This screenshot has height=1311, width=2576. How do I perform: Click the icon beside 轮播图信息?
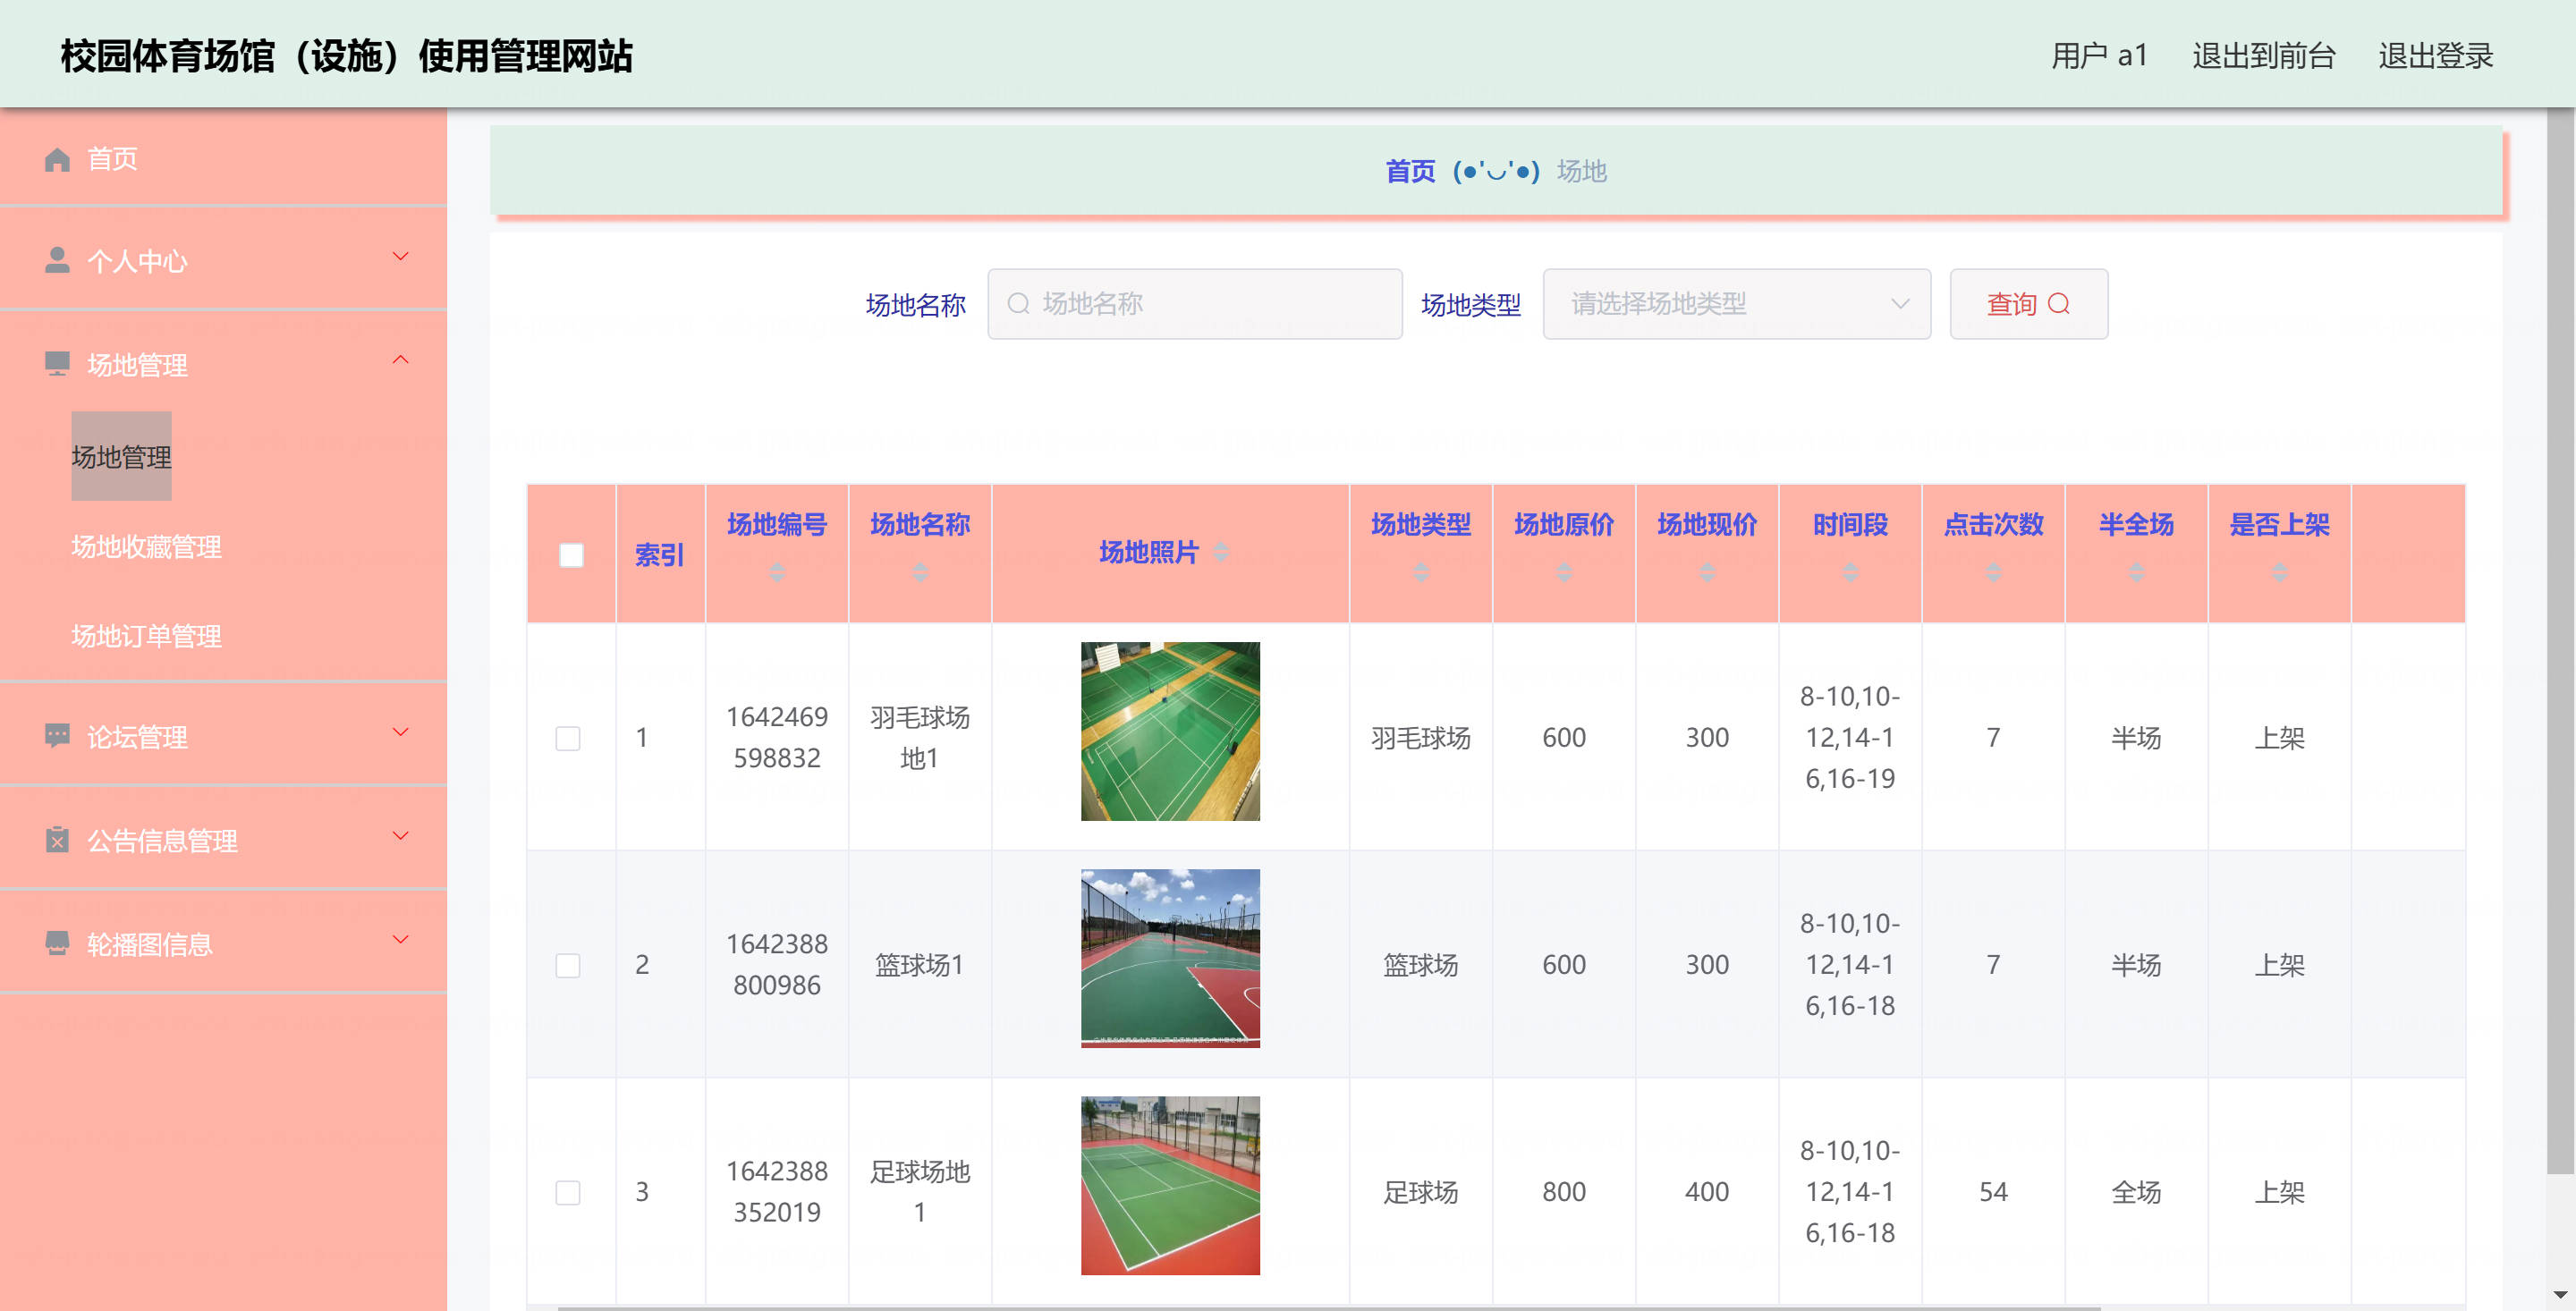coord(57,943)
